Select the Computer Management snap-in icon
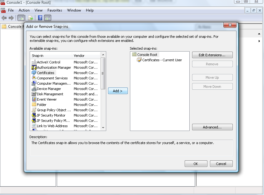 pyautogui.click(x=34, y=83)
